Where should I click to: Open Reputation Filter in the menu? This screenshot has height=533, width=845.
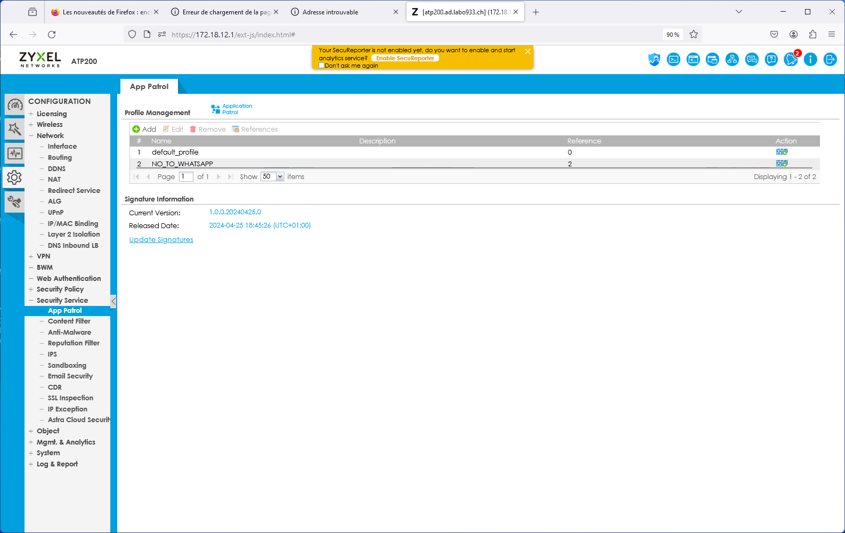pos(74,343)
